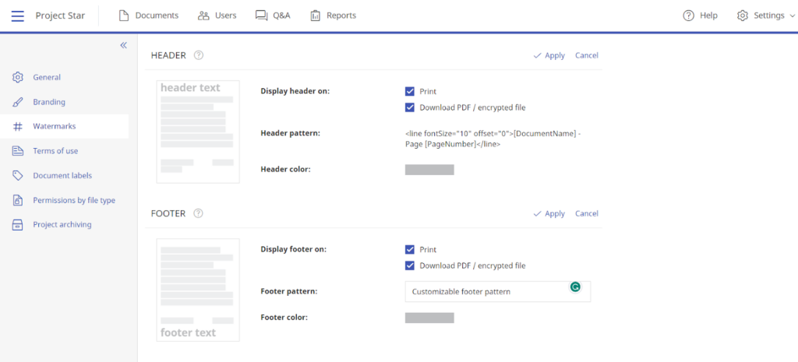Go to the Documents tab
The image size is (798, 362).
pyautogui.click(x=148, y=16)
